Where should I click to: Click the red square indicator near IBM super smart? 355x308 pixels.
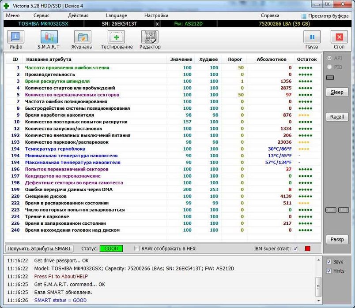[308, 249]
